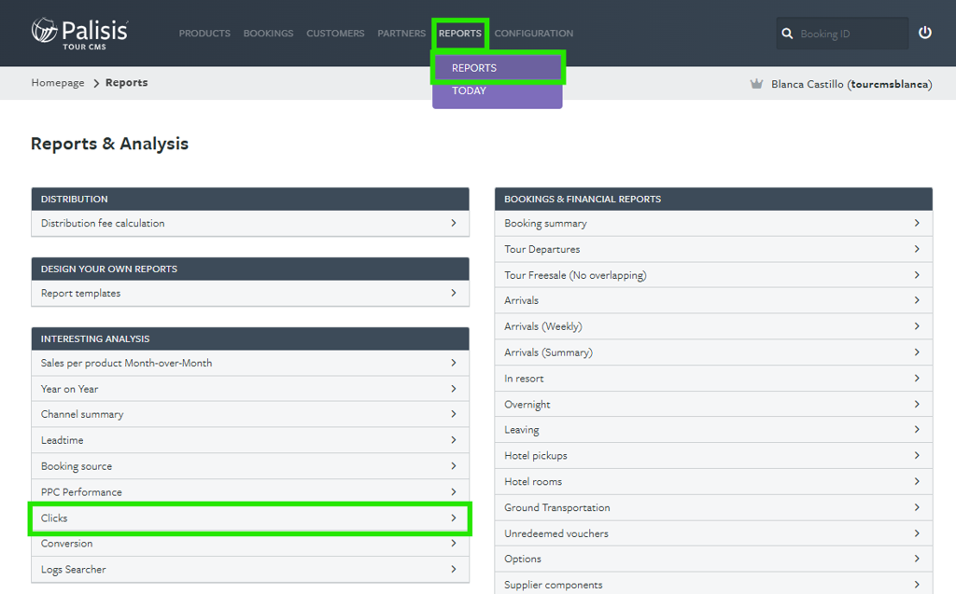Screen dimensions: 956x594
Task: Go to Homepage breadcrumb link
Action: point(58,83)
